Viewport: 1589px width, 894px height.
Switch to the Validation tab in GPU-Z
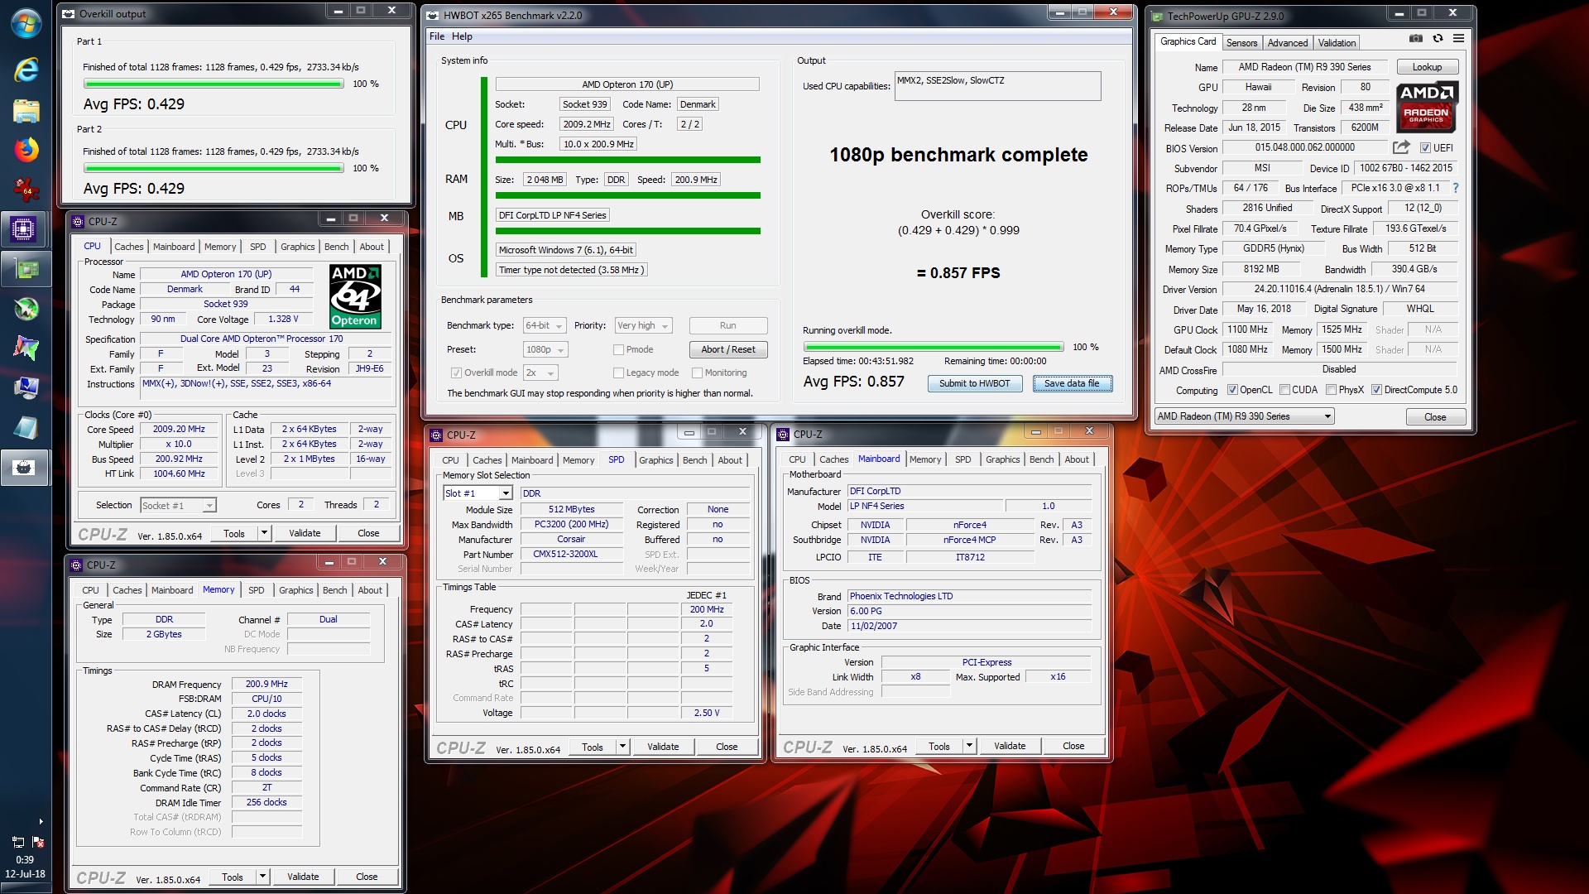point(1337,42)
